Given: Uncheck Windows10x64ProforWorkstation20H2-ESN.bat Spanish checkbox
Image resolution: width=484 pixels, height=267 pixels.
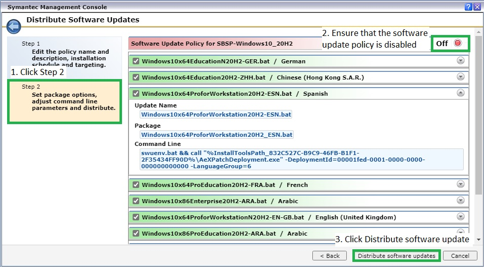Looking at the screenshot, I should pos(136,93).
